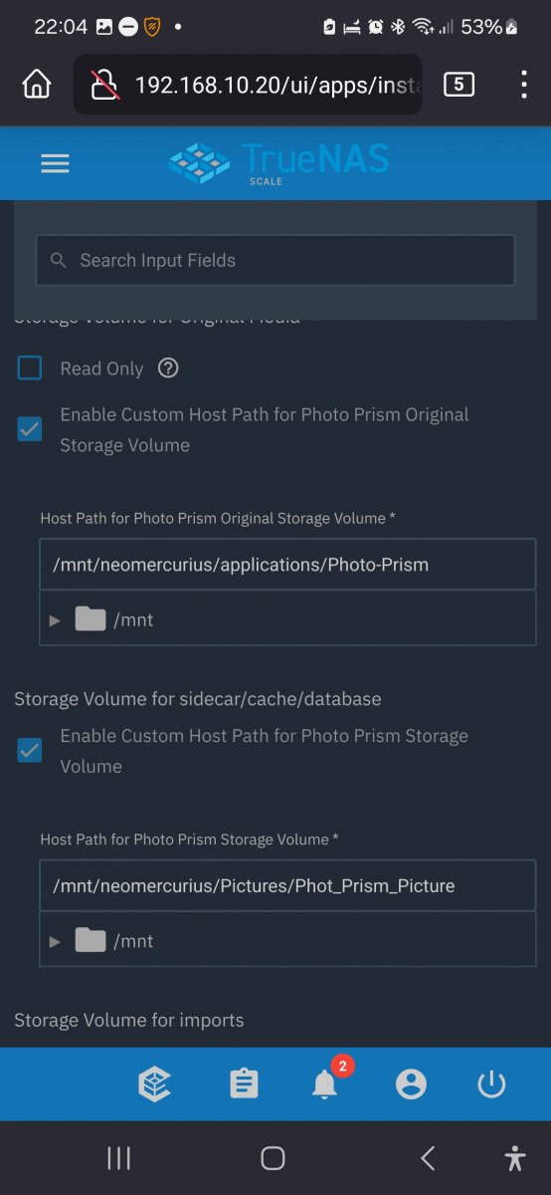The width and height of the screenshot is (551, 1195).
Task: Show help tooltip next to Read Only
Action: pos(168,368)
